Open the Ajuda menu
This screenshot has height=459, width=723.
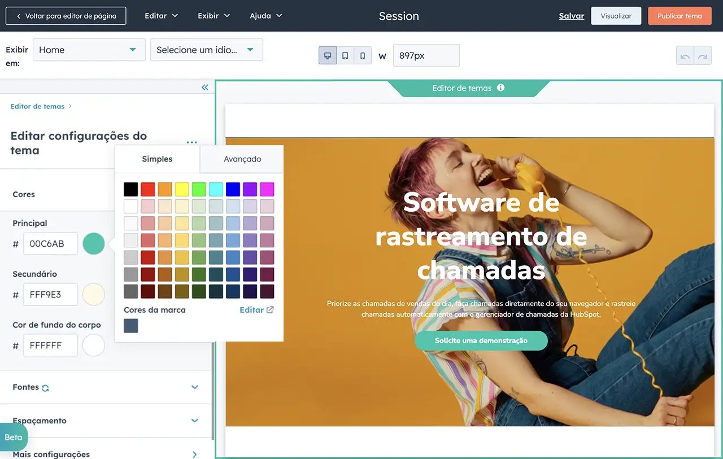pos(265,16)
